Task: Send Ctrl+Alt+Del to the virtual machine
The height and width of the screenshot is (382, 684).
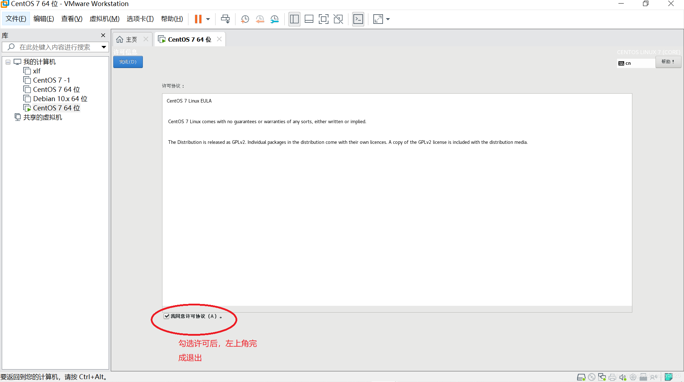Action: tap(225, 19)
